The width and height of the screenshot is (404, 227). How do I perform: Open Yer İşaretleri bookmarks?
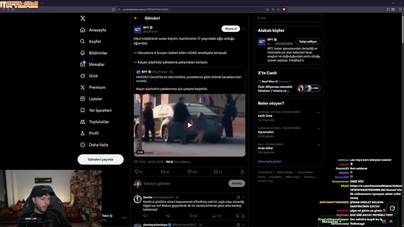point(96,110)
